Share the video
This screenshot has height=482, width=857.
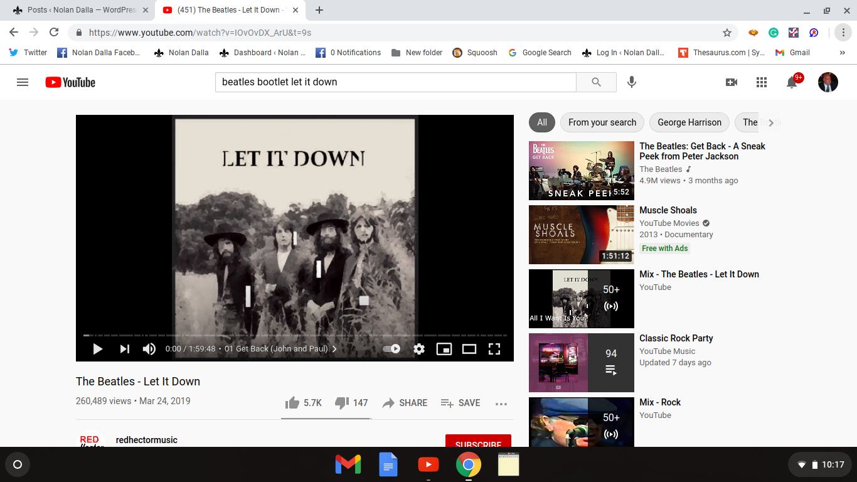coord(405,403)
